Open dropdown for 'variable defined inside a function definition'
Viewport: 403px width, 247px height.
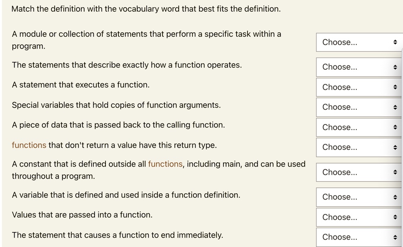coord(359,197)
